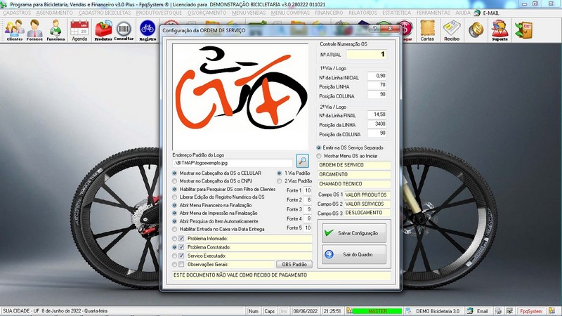Open the Funciona employees icon
This screenshot has height=316, width=562.
pos(55,30)
